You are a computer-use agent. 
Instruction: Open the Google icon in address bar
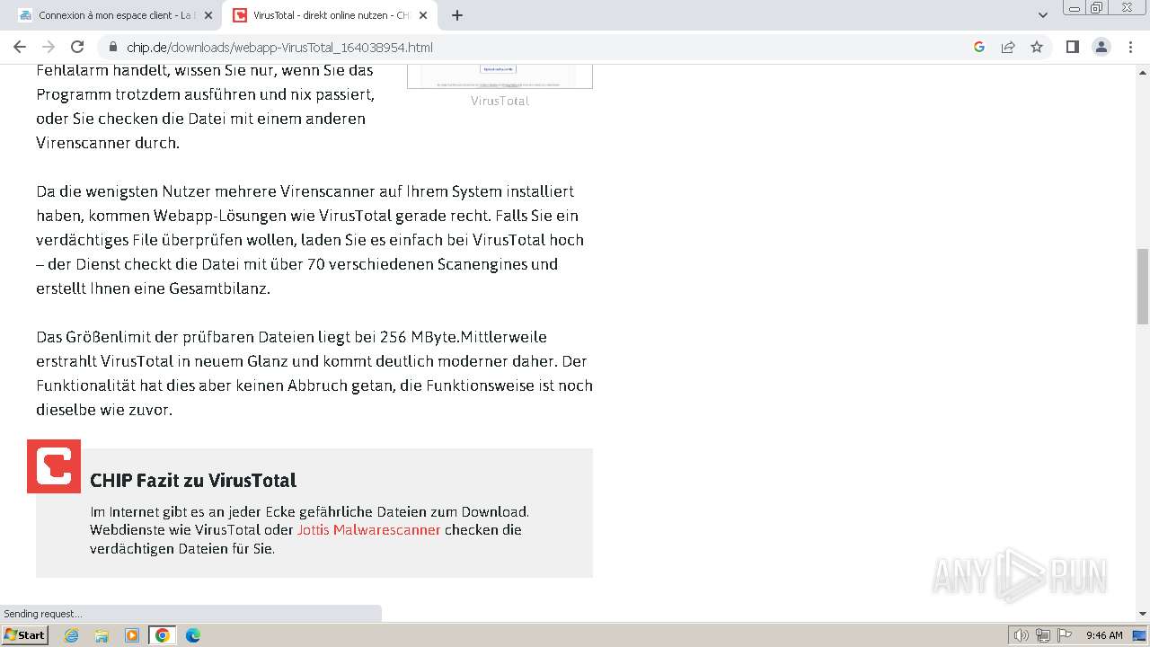(x=979, y=47)
